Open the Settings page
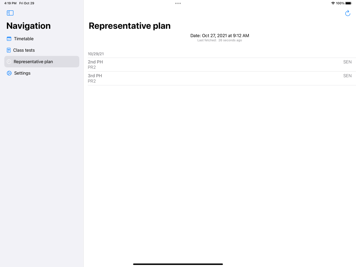Image resolution: width=356 pixels, height=267 pixels. pyautogui.click(x=22, y=73)
